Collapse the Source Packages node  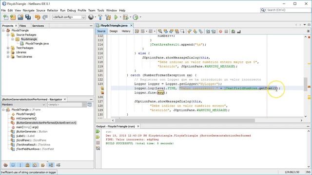[x=8, y=35]
